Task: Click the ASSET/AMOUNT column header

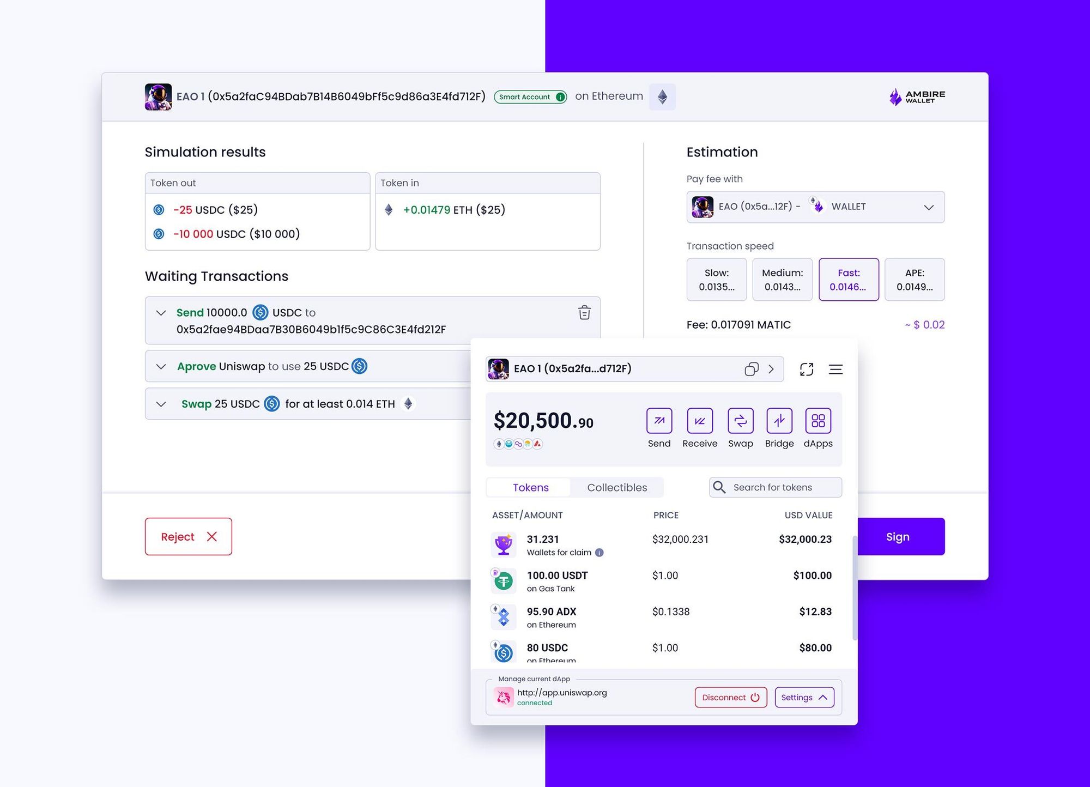Action: pos(528,515)
